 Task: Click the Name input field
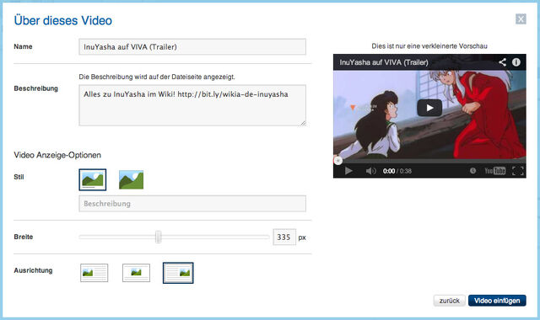pos(192,47)
